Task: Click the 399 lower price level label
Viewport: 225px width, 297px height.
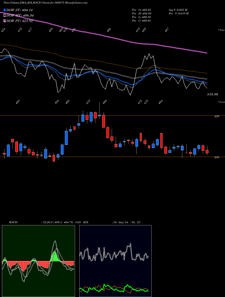Action: pos(216,157)
